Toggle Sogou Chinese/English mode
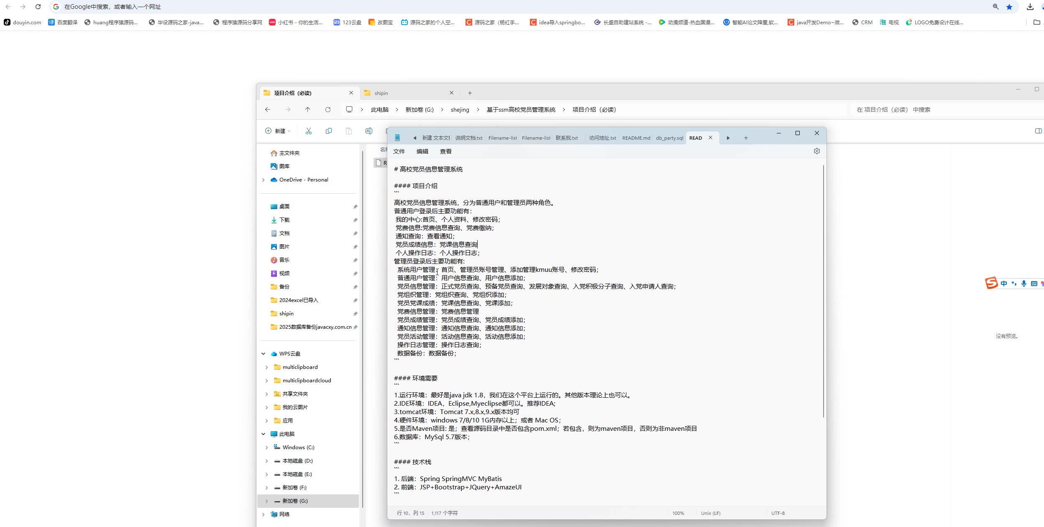 (1004, 284)
